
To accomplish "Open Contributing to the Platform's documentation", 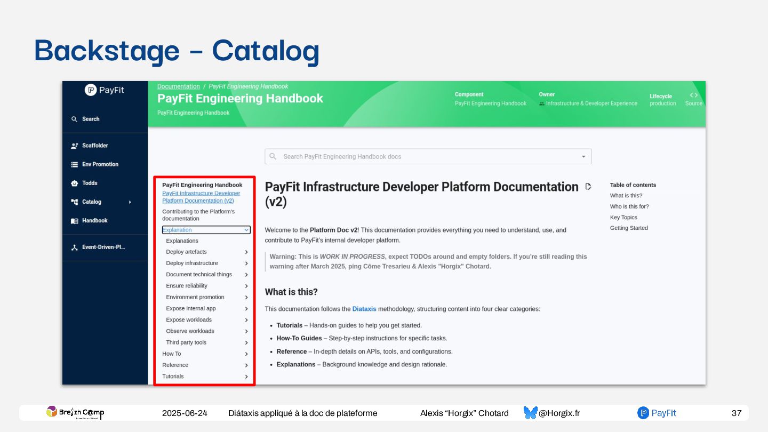I will 198,215.
